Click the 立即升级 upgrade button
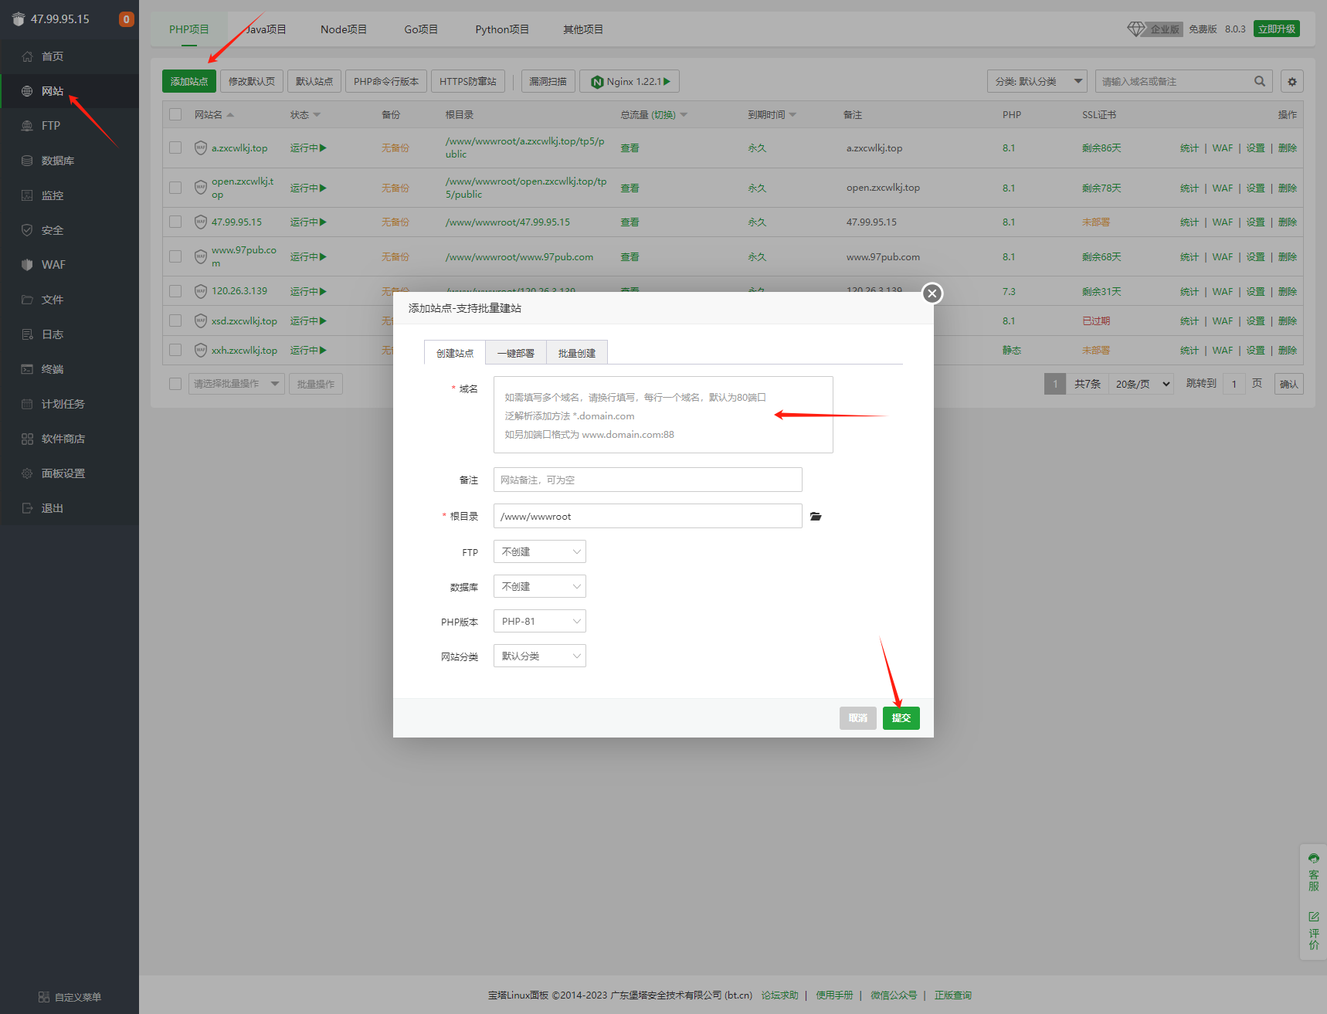The image size is (1327, 1014). click(x=1277, y=29)
